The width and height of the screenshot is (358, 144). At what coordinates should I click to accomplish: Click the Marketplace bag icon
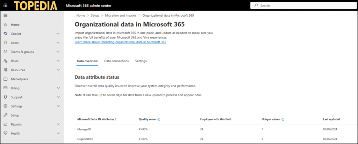[x=6, y=79]
